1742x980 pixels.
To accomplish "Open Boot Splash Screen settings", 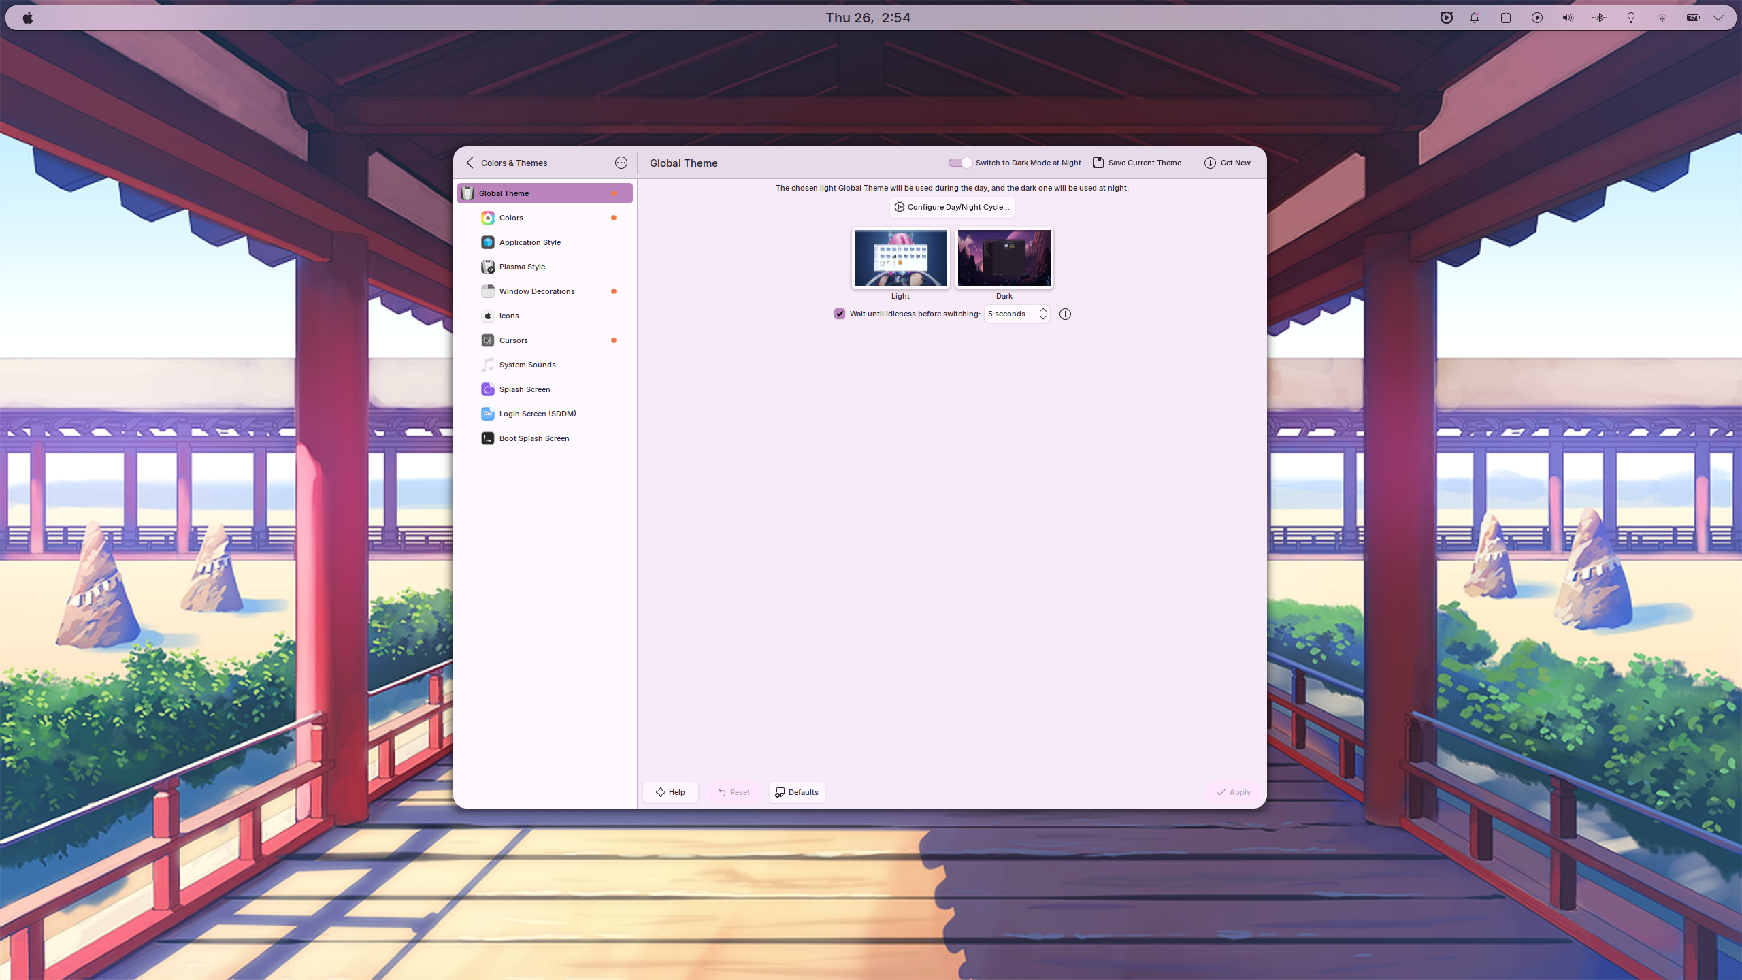I will [533, 438].
